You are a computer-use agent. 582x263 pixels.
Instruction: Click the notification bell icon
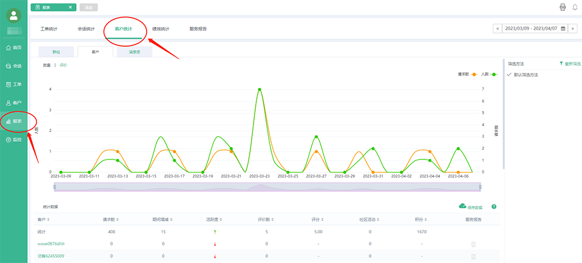pyautogui.click(x=575, y=7)
